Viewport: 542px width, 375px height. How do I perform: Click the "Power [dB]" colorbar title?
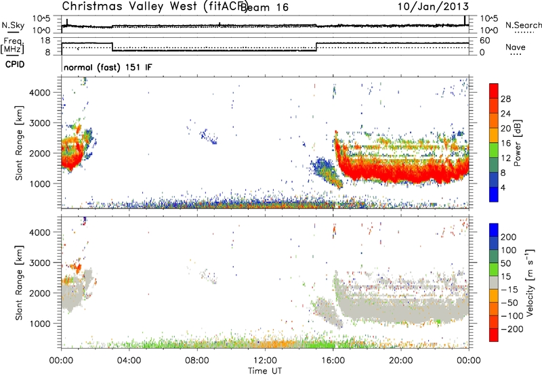click(x=517, y=143)
